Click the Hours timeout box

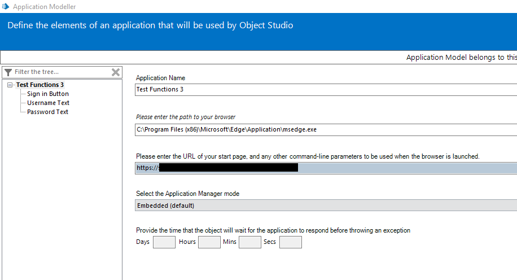(x=209, y=242)
